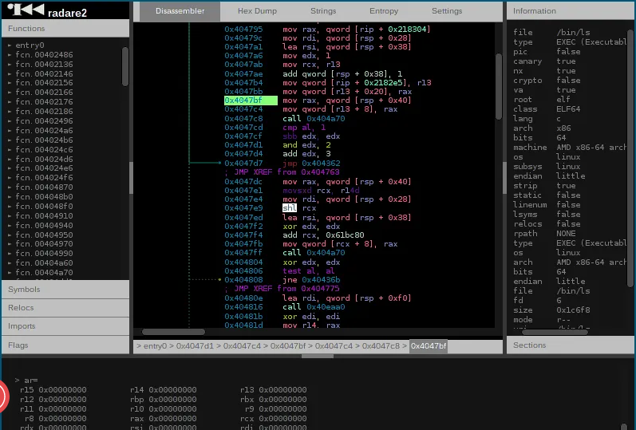Screen dimensions: 636x430
Task: Switch to the Disassembler tab
Action: pos(180,11)
